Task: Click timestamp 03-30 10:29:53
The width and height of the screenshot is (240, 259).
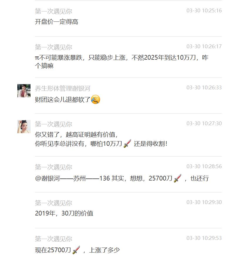Action: (x=204, y=238)
